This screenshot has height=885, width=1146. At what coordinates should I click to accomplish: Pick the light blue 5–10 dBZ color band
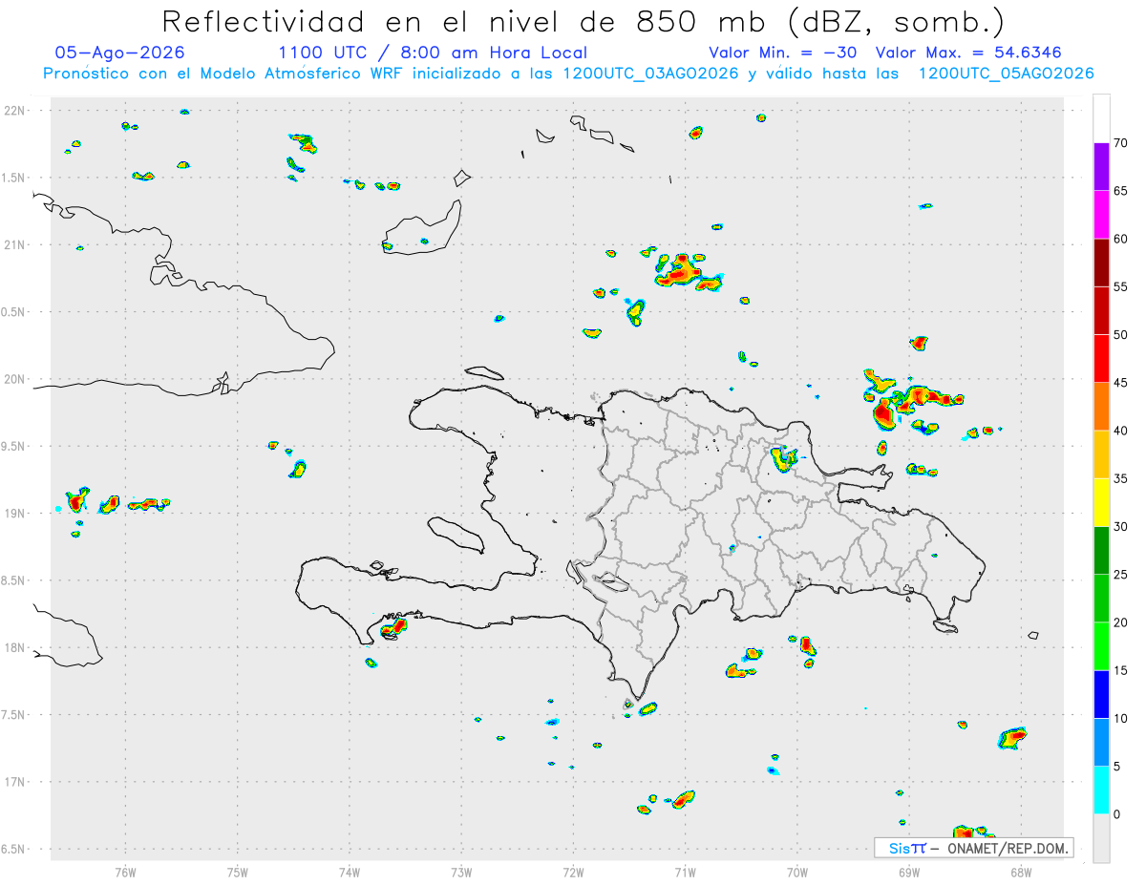[1101, 742]
